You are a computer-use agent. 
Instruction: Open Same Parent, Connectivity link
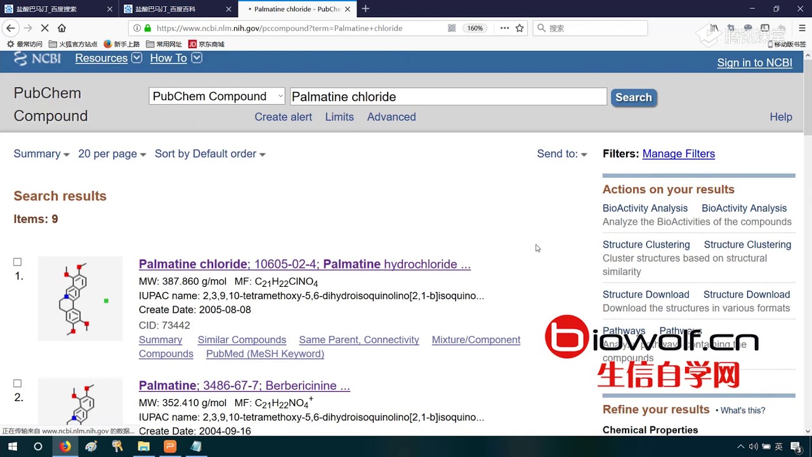(359, 340)
